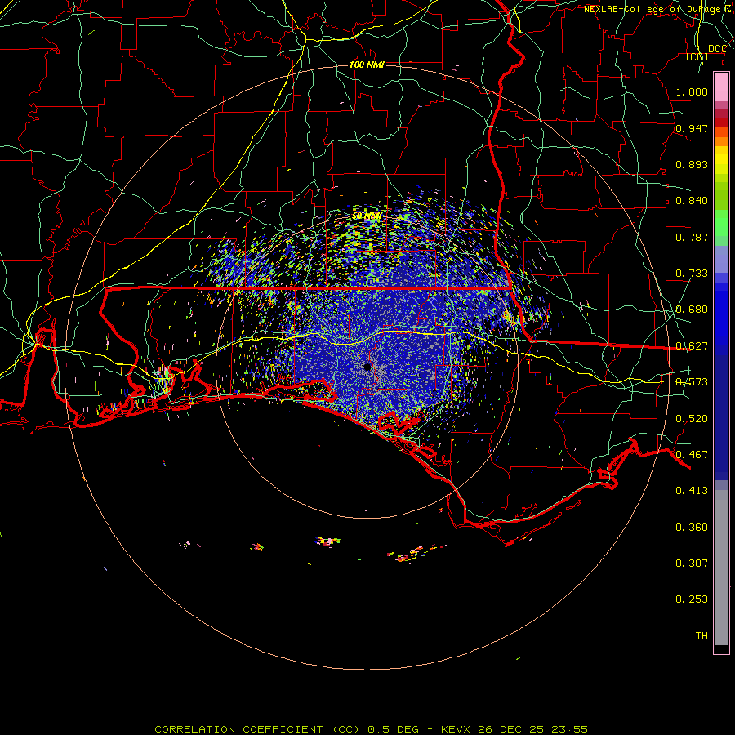Click the 0.360 color scale value
735x735 pixels.
[x=692, y=528]
